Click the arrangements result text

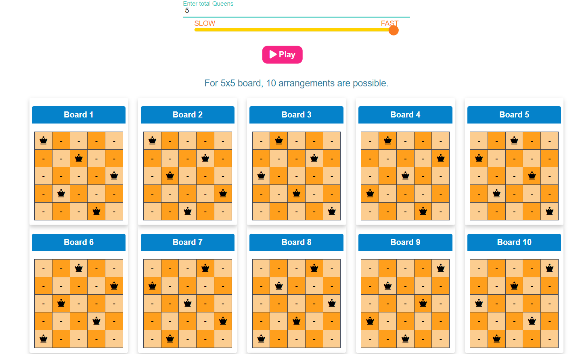coord(296,83)
